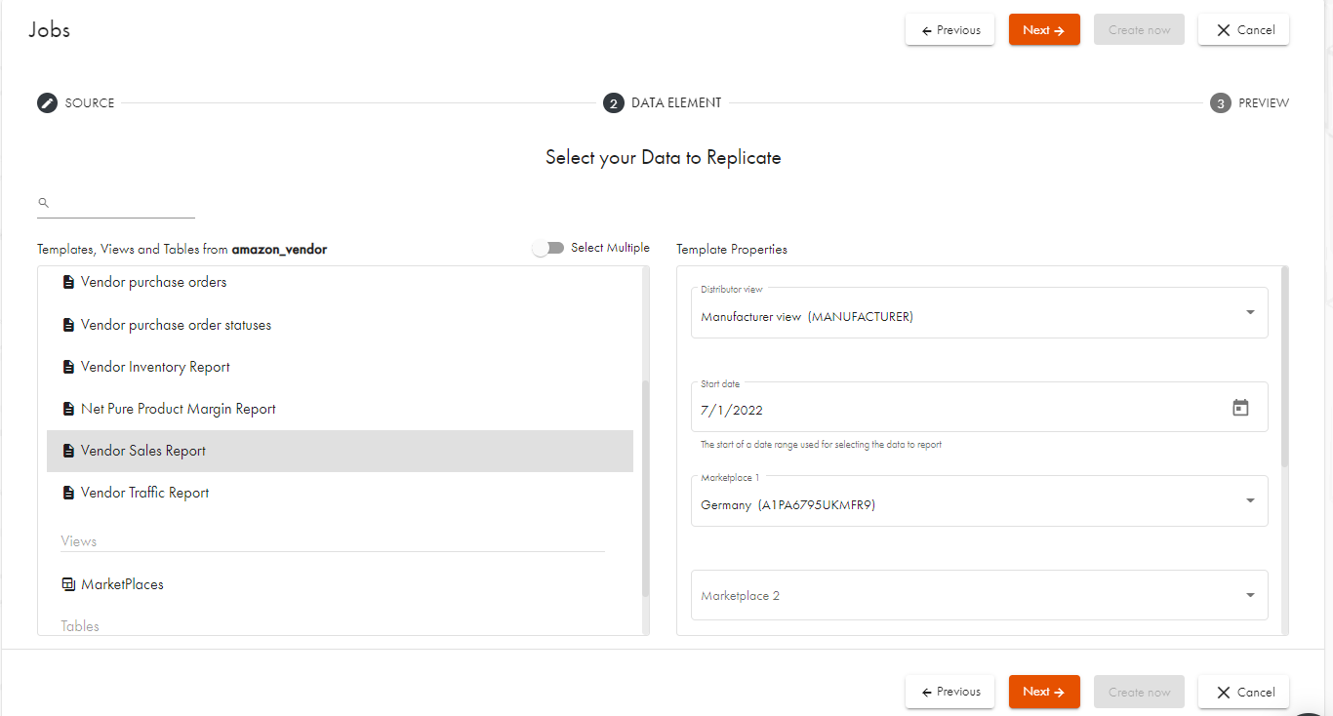Open the Distributor view dropdown

pos(979,313)
